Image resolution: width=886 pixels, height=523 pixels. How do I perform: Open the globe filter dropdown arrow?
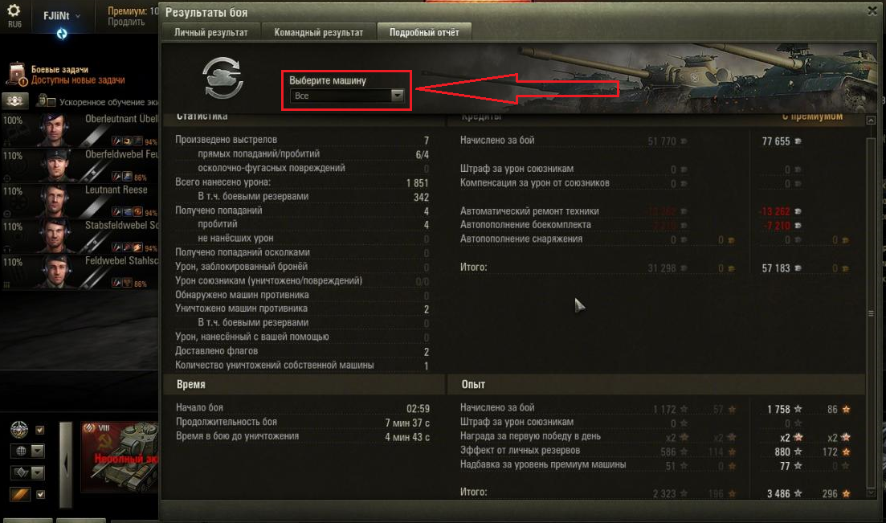point(37,451)
